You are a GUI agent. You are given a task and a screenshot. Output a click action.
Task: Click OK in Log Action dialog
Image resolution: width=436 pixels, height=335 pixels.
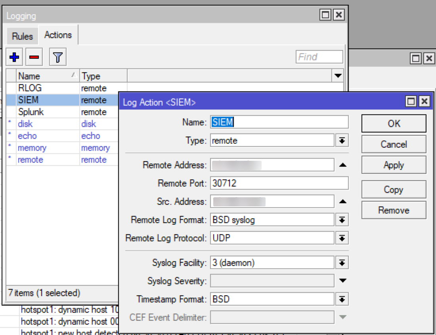click(394, 123)
